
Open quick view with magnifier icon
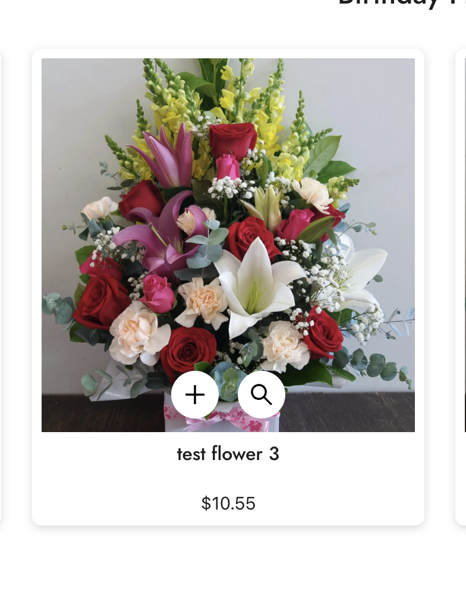click(x=262, y=395)
